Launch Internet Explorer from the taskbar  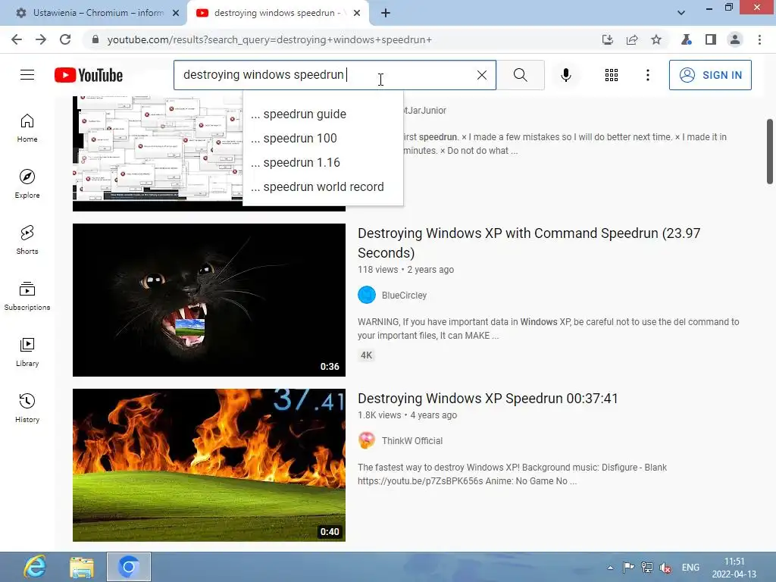[x=35, y=567]
